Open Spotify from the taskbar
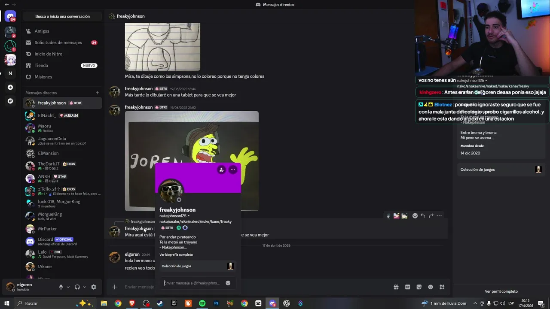Image resolution: width=550 pixels, height=309 pixels. pos(202,303)
